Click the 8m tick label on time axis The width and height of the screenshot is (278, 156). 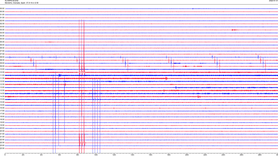pyautogui.click(x=78, y=155)
